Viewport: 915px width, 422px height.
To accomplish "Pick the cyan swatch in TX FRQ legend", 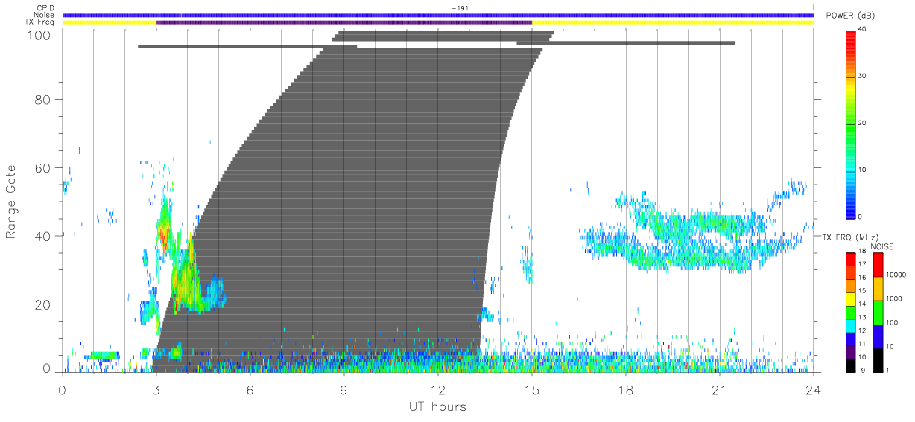I will (x=851, y=325).
